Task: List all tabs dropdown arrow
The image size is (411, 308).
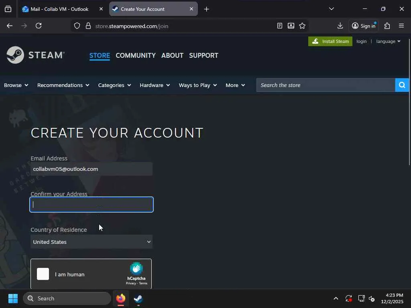Action: [332, 9]
